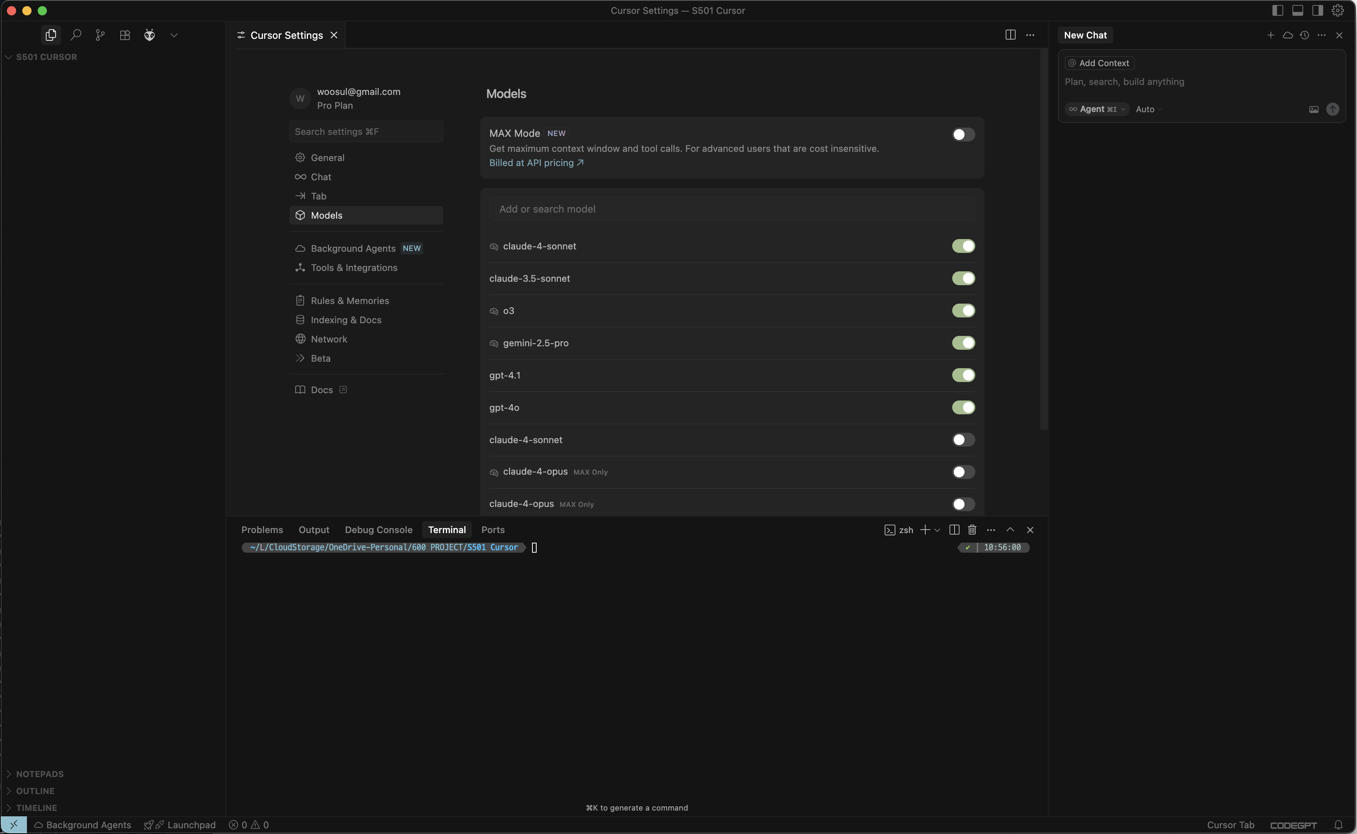Open the Extensions view
1357x834 pixels.
point(125,35)
